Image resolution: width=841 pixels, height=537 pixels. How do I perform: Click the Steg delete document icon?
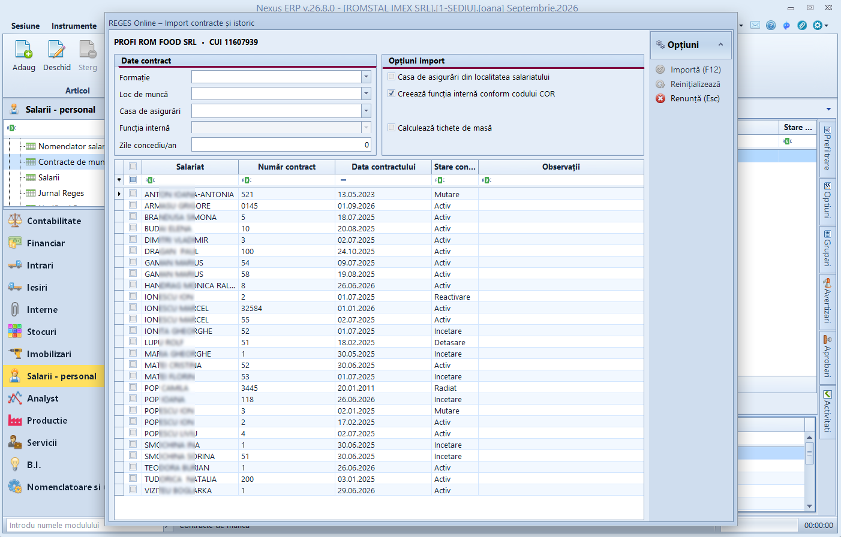88,49
